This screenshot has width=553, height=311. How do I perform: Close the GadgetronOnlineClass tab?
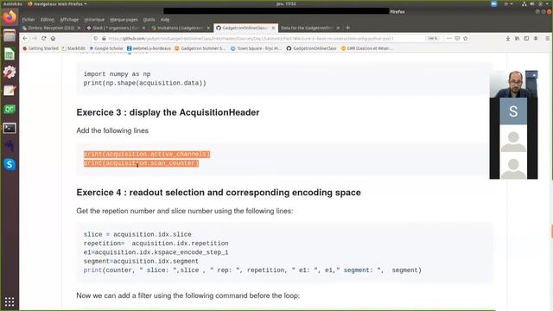pos(273,28)
